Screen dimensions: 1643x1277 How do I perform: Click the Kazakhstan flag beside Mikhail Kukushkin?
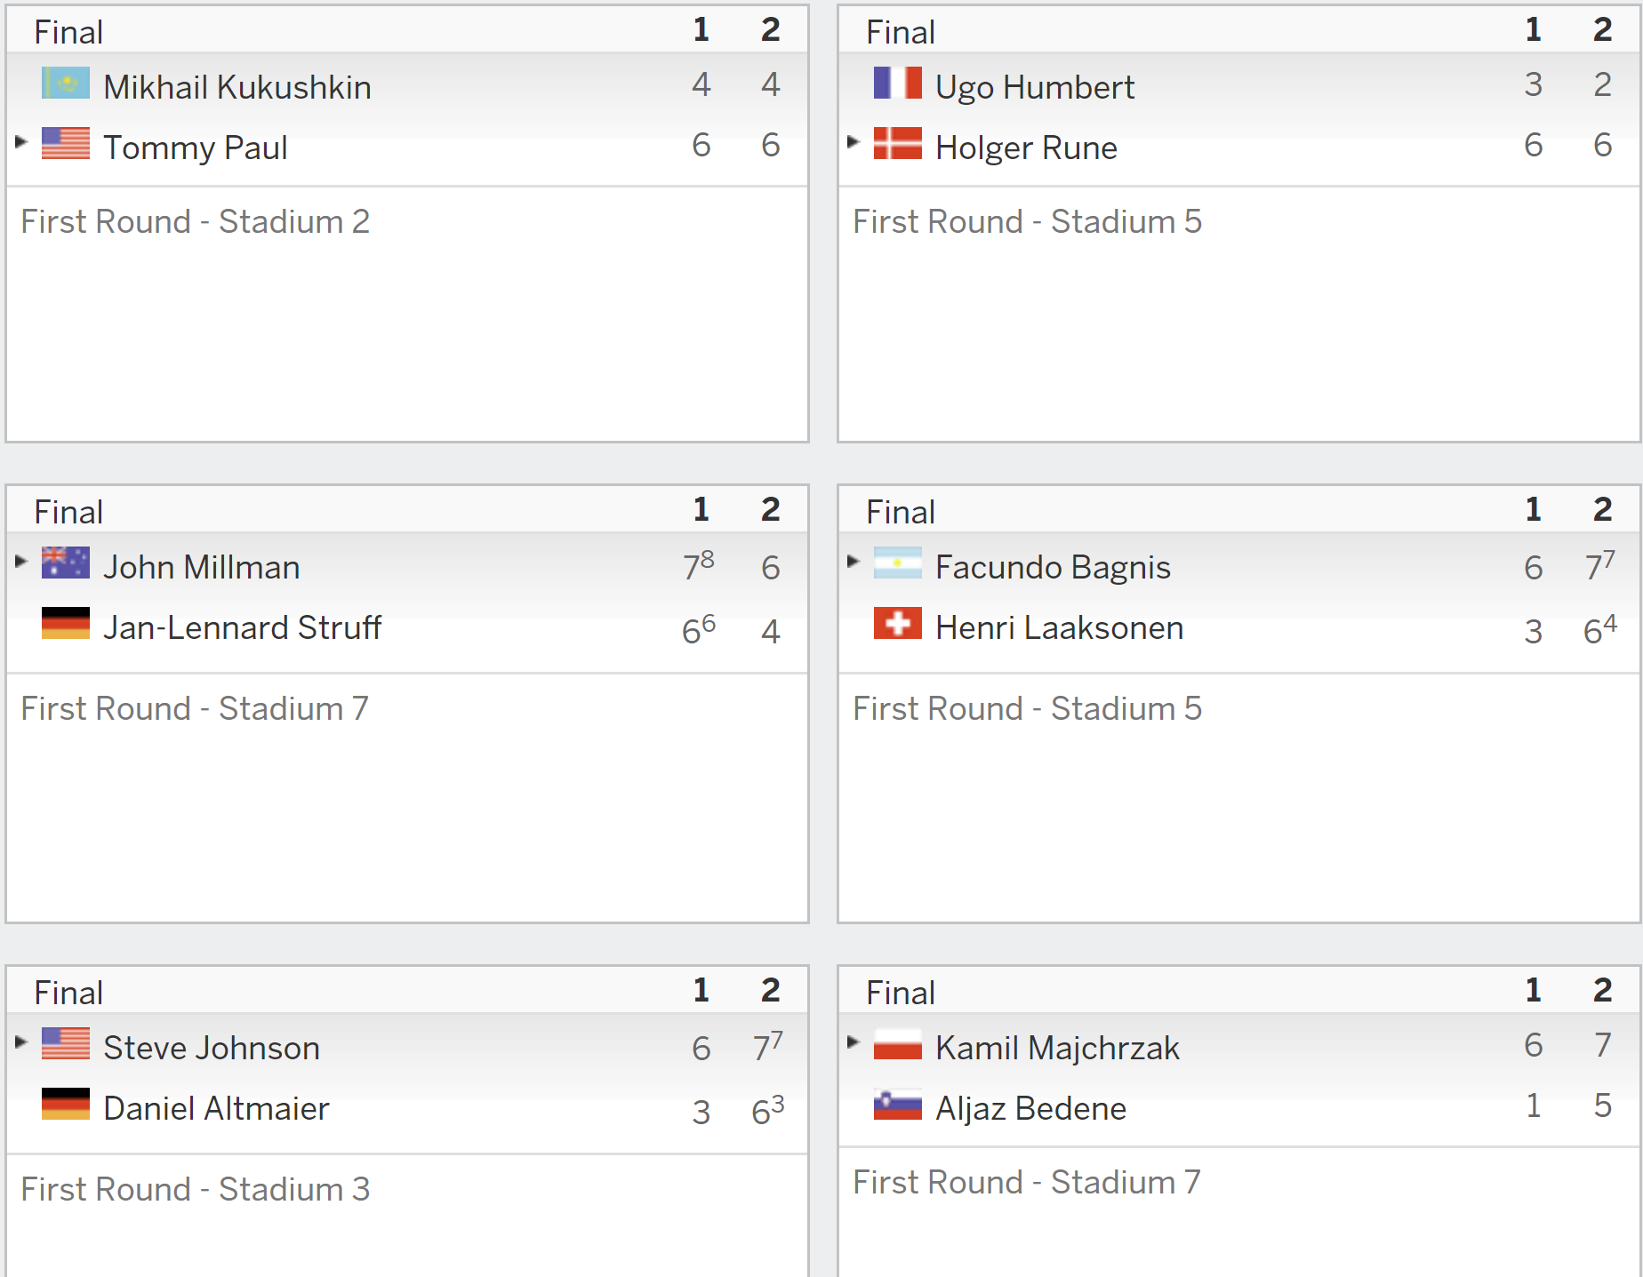coord(66,84)
